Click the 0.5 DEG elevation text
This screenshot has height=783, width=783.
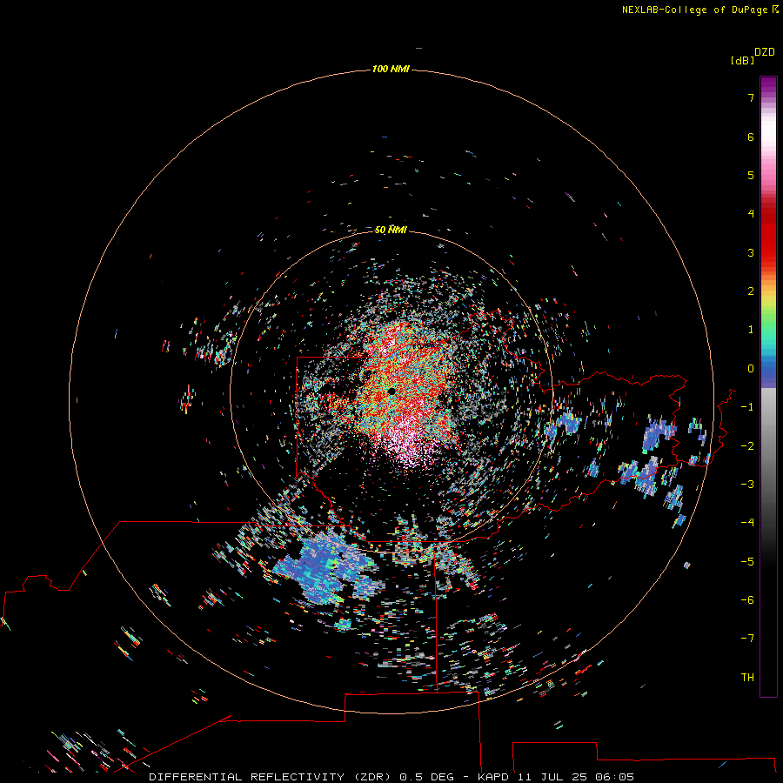tap(426, 777)
